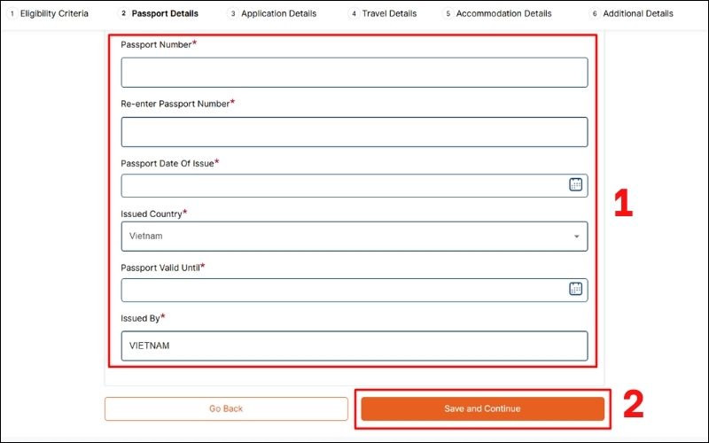Click step 1 number circle icon
The width and height of the screenshot is (709, 443).
[x=12, y=13]
